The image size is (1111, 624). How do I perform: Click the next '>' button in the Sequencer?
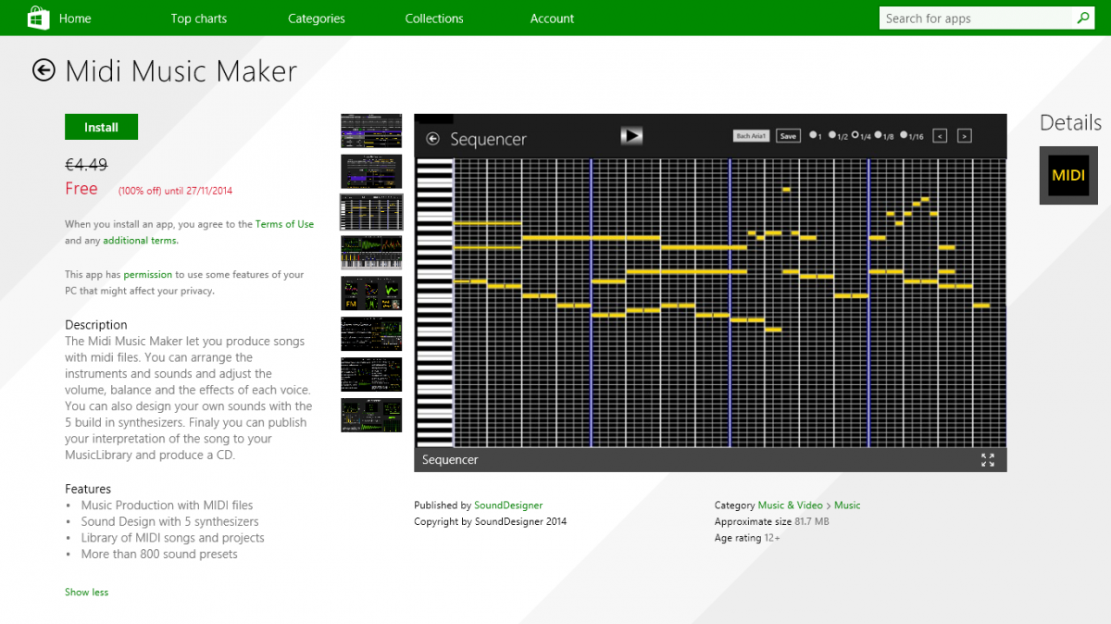pos(964,136)
